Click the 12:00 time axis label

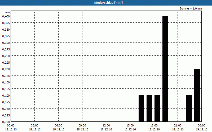[106, 125]
